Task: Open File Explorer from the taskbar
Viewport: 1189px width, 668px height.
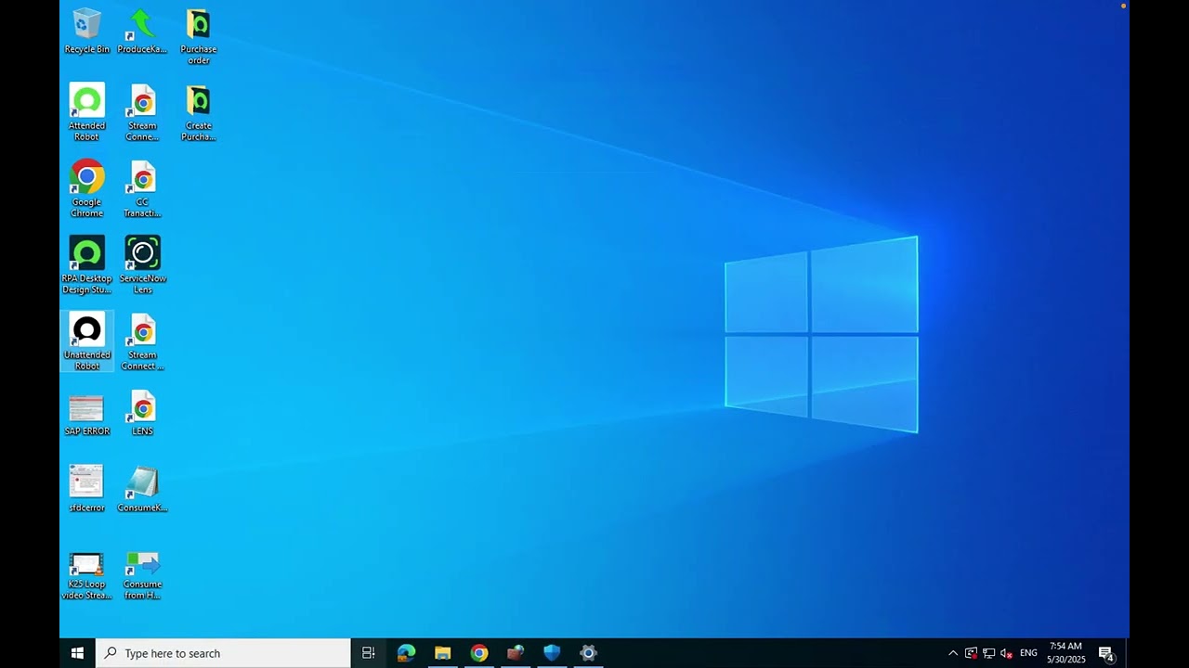Action: [442, 653]
